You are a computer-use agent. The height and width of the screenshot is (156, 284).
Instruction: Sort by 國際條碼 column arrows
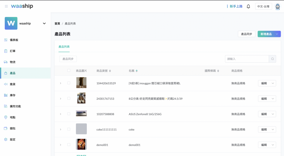coord(218,71)
